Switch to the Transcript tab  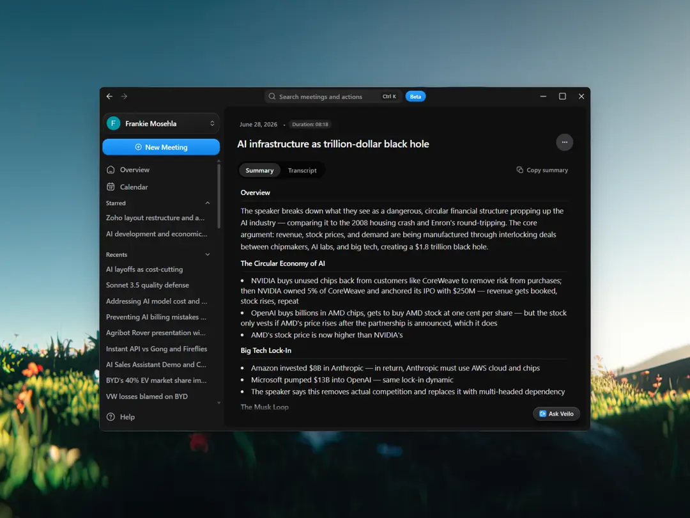point(302,171)
